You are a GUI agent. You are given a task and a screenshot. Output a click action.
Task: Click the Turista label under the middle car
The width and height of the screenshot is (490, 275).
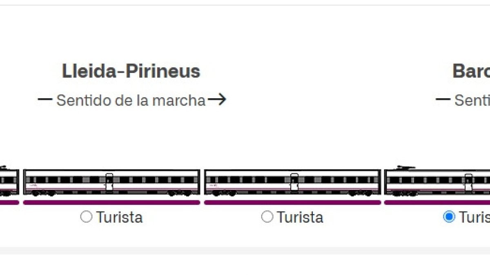point(300,217)
